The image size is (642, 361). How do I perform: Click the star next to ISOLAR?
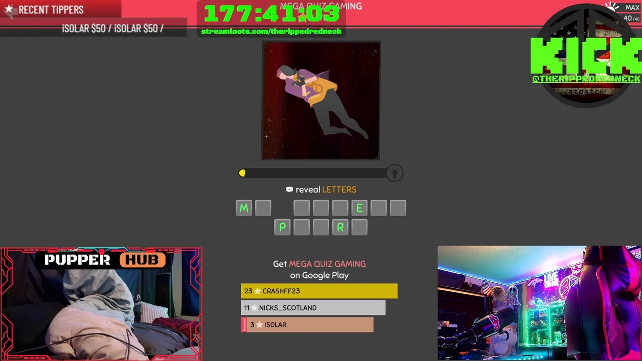tap(259, 324)
